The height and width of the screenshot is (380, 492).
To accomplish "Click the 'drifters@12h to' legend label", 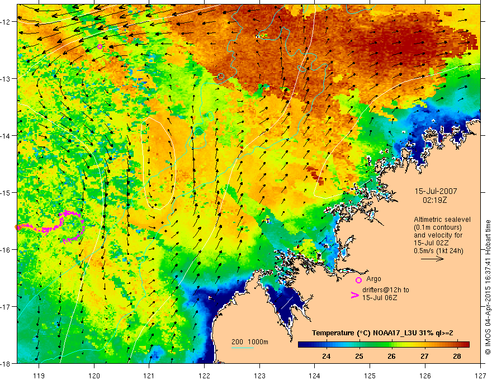I will [x=386, y=289].
